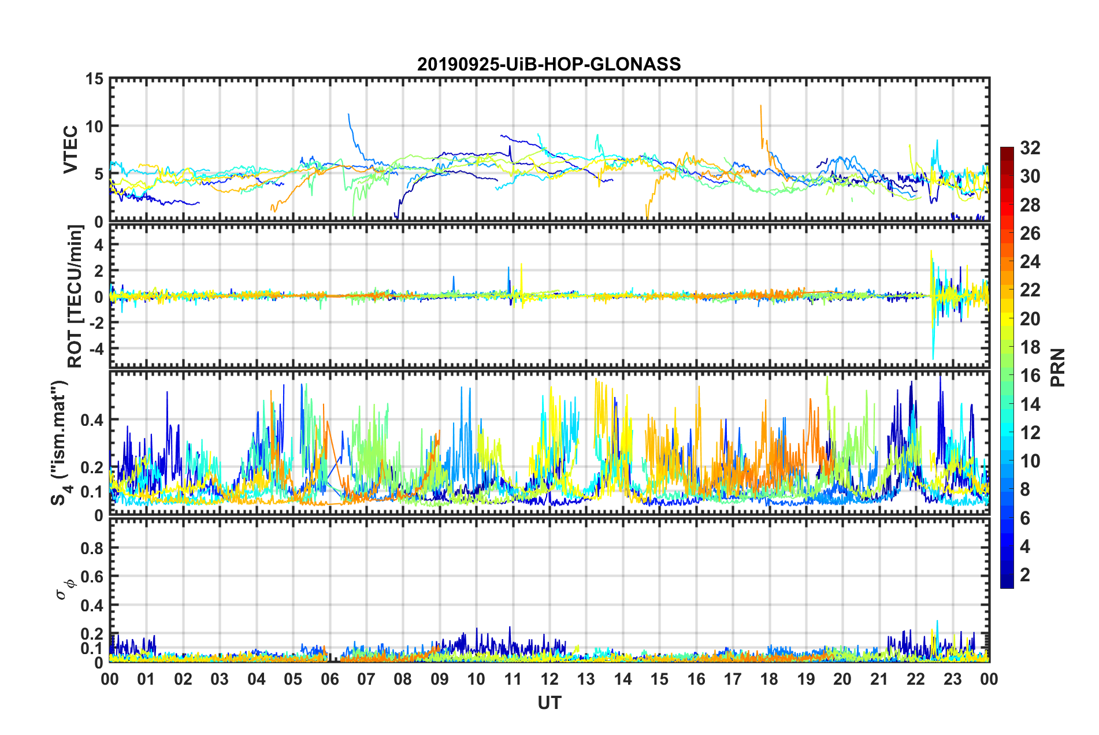Click the green colorbar region near 16
Viewport: 1099px width, 735px height.
click(x=1007, y=376)
